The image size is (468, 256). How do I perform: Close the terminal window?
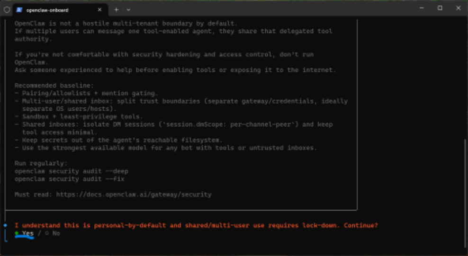tap(458, 8)
